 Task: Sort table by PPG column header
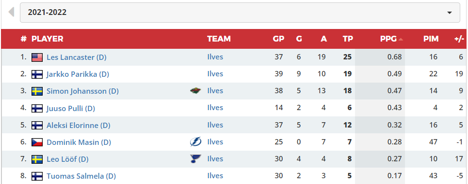[388, 39]
